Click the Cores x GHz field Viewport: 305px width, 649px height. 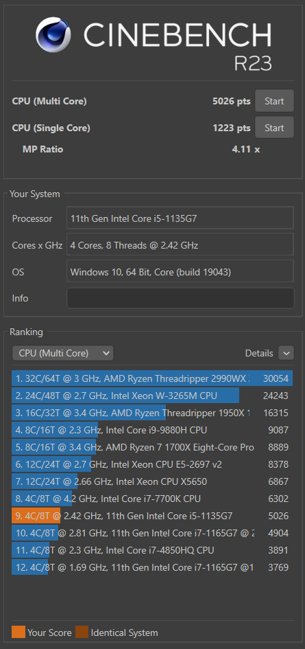tap(180, 245)
